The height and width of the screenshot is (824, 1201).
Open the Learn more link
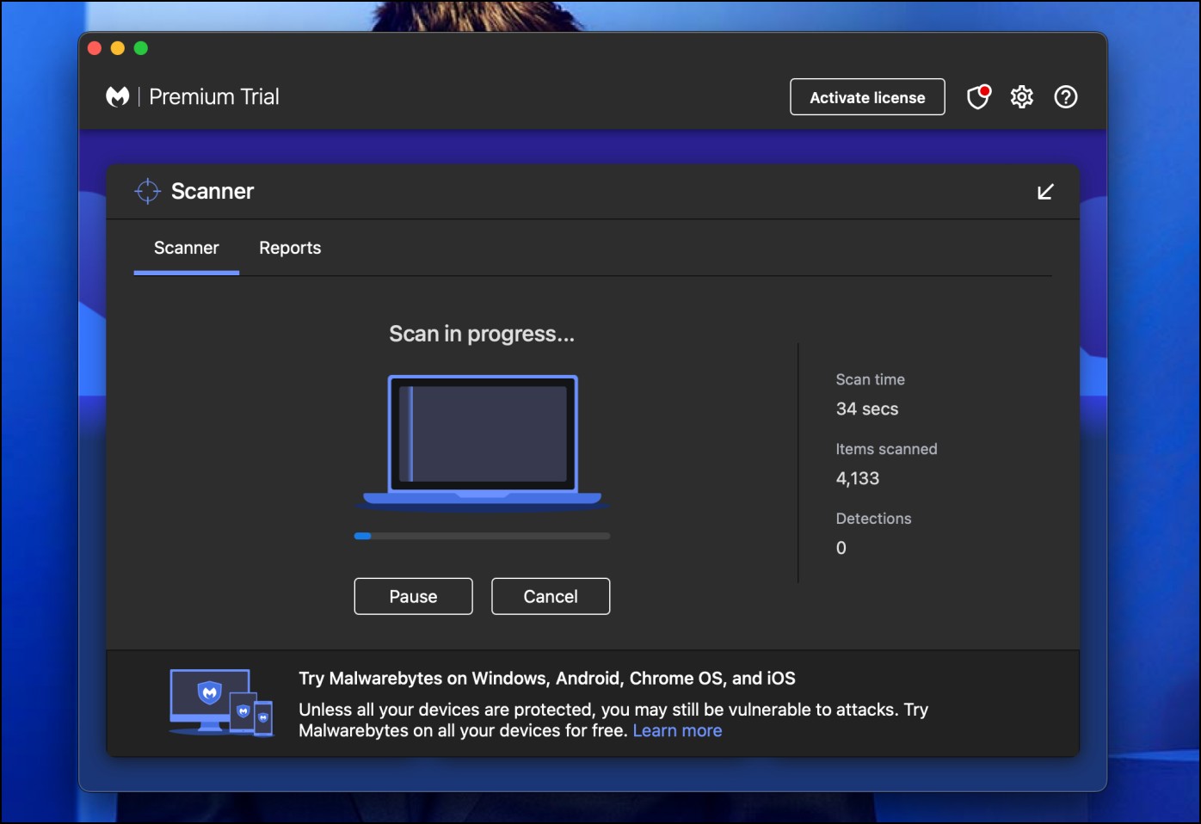pyautogui.click(x=677, y=730)
